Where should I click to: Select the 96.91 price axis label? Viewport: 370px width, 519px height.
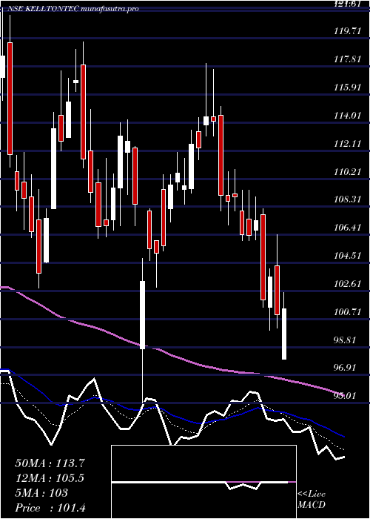[343, 368]
